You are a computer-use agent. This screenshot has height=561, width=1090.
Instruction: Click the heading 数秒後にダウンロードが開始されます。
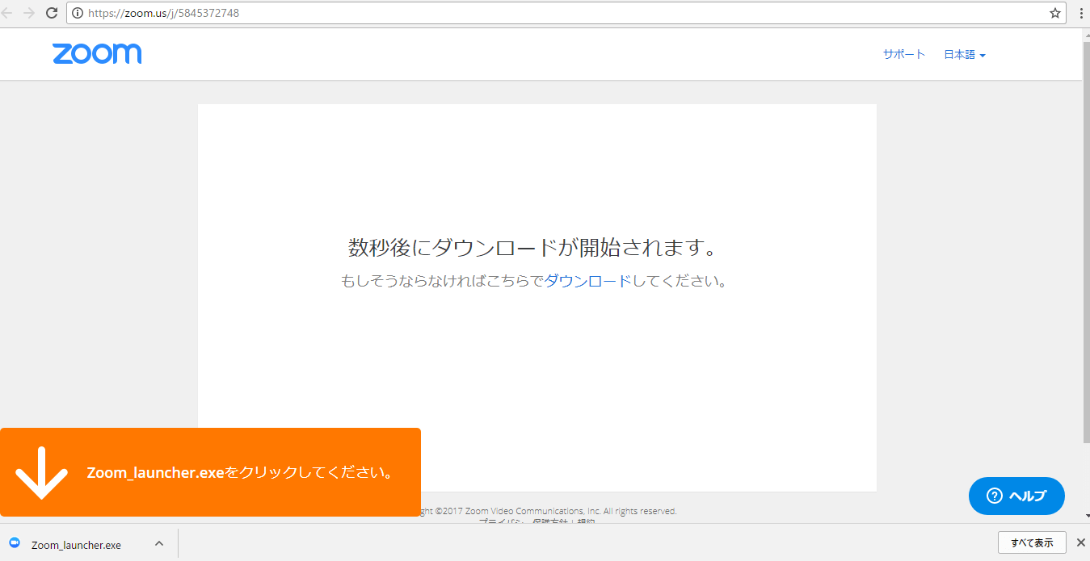[532, 248]
